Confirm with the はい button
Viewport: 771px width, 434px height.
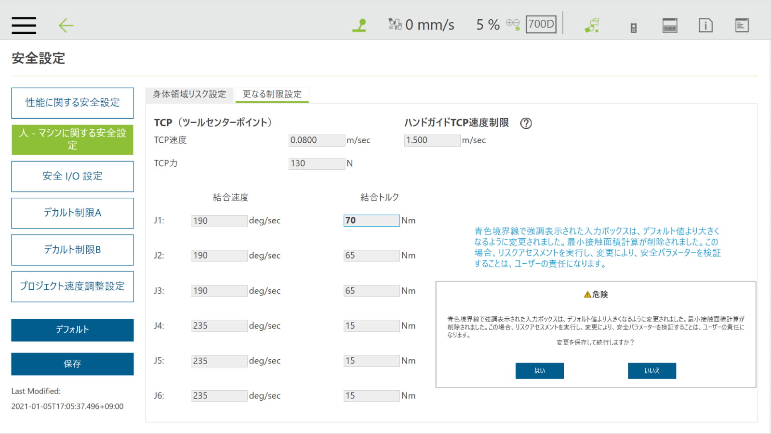click(540, 371)
